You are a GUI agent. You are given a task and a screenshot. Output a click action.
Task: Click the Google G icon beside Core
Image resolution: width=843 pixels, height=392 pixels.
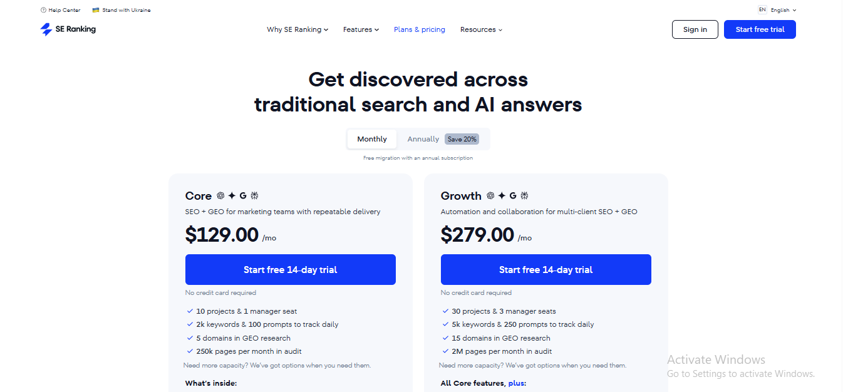243,195
